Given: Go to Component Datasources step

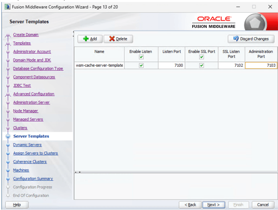Looking at the screenshot, I should pos(34,77).
